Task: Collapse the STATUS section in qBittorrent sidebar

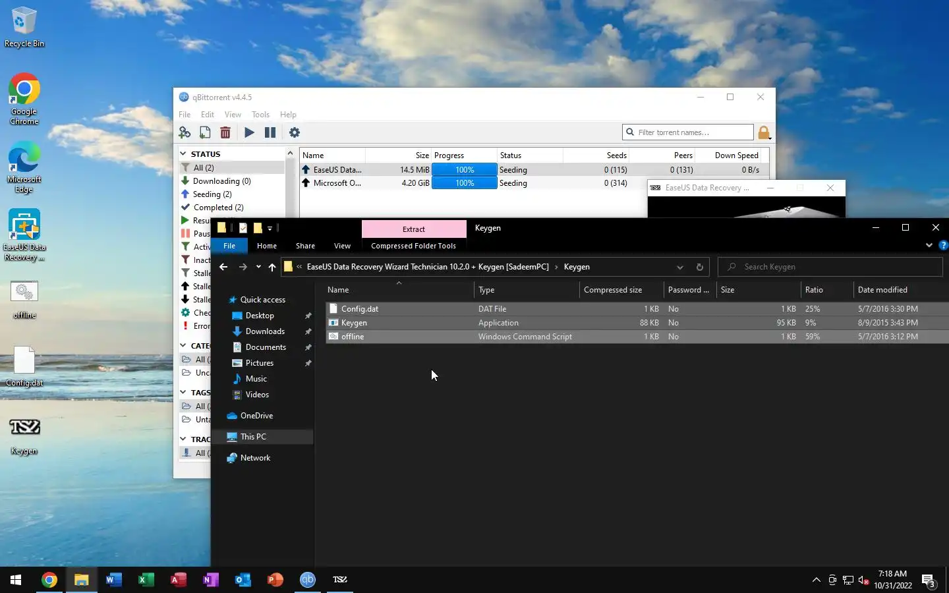Action: (x=183, y=154)
